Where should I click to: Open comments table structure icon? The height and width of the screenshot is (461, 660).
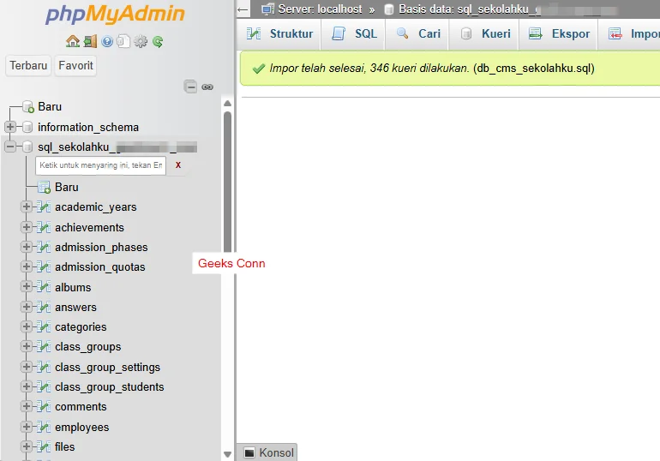[44, 407]
